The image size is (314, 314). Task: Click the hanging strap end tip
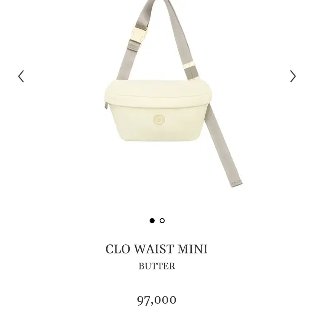click(237, 183)
